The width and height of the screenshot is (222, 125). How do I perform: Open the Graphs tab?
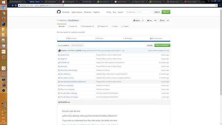(x=125, y=26)
